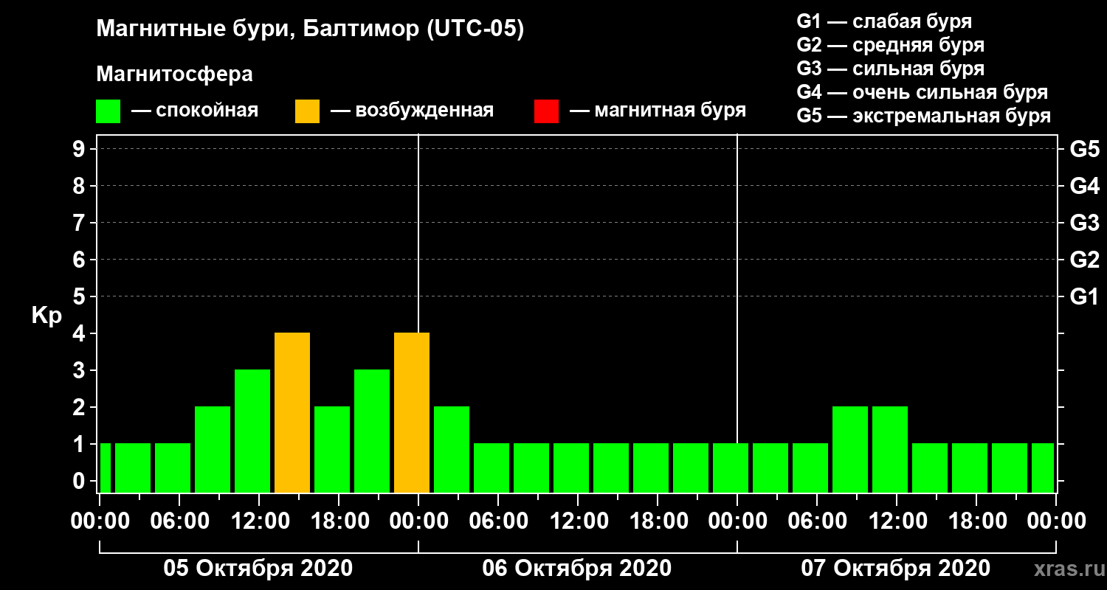The width and height of the screenshot is (1107, 590).
Task: Click the 'G5' label on the right axis
Action: 1085,149
